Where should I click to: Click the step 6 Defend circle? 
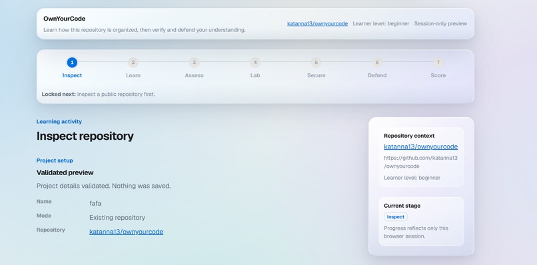[377, 63]
